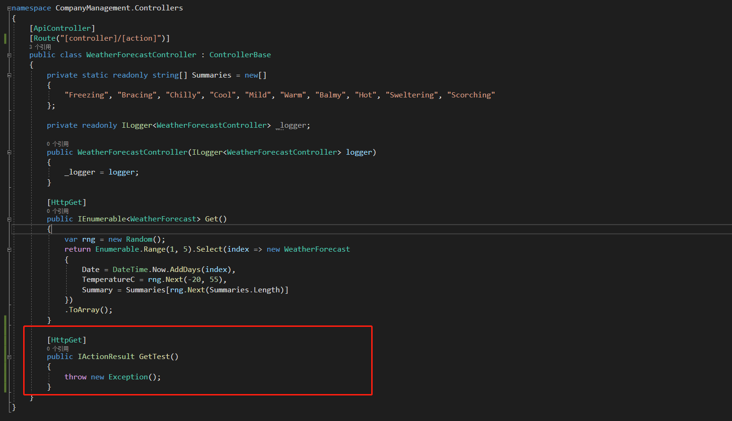Viewport: 732px width, 421px height.
Task: Collapse the GetTest() method outline
Action: (x=9, y=357)
